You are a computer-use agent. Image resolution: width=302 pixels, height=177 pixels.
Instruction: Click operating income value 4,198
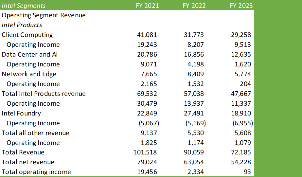point(195,64)
